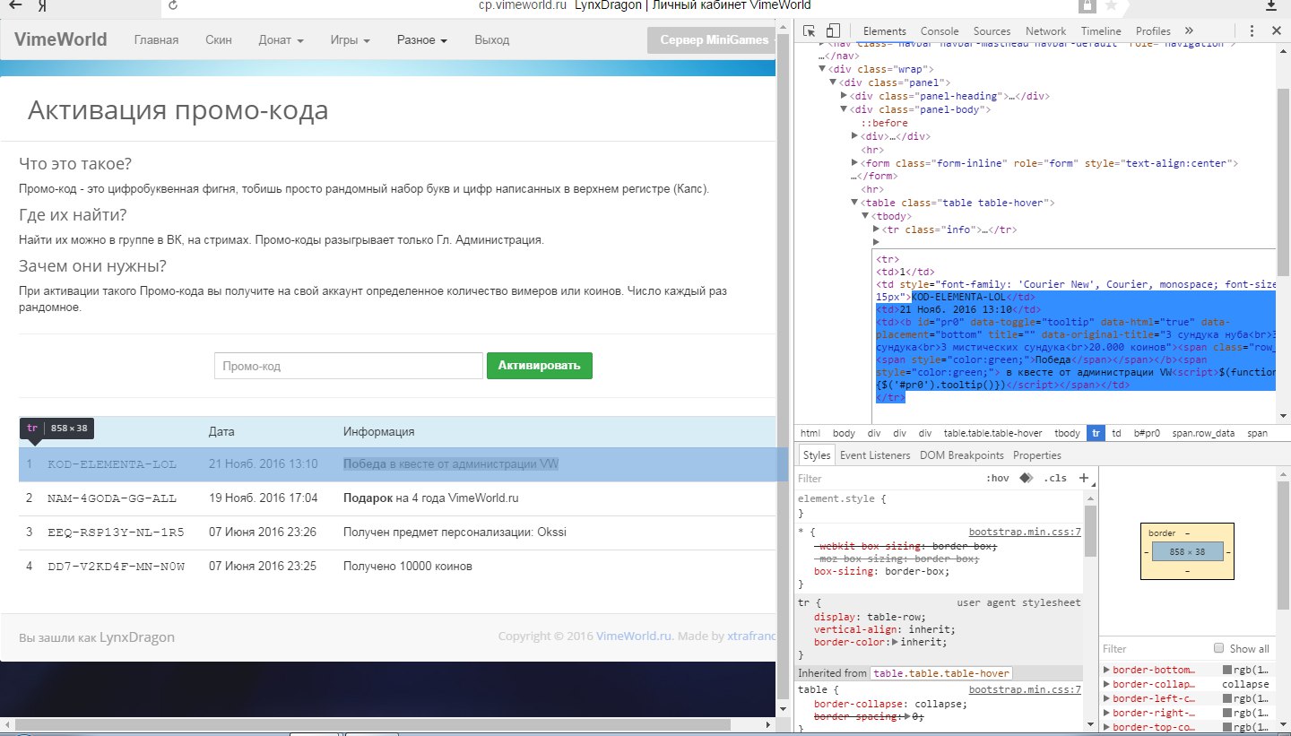Collapse the table class="table table-hover" node
Viewport: 1291px width, 736px height.
(x=854, y=203)
